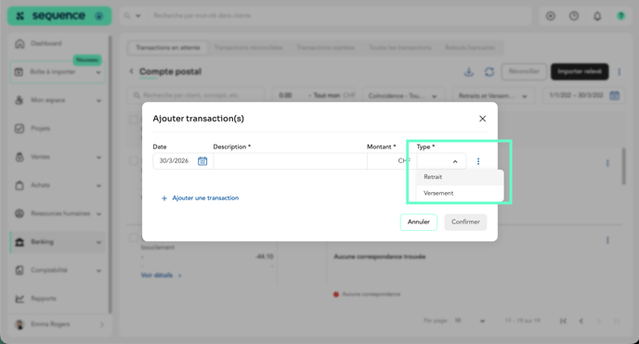Open options for the bouclement transaction row
This screenshot has height=344, width=639.
click(x=607, y=240)
